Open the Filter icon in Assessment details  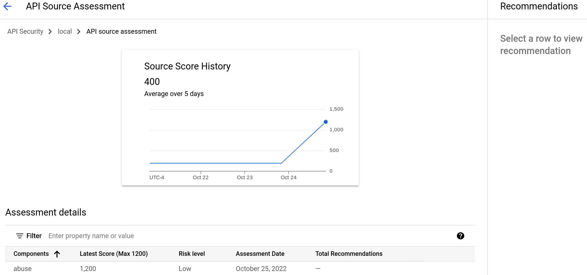[x=19, y=236]
